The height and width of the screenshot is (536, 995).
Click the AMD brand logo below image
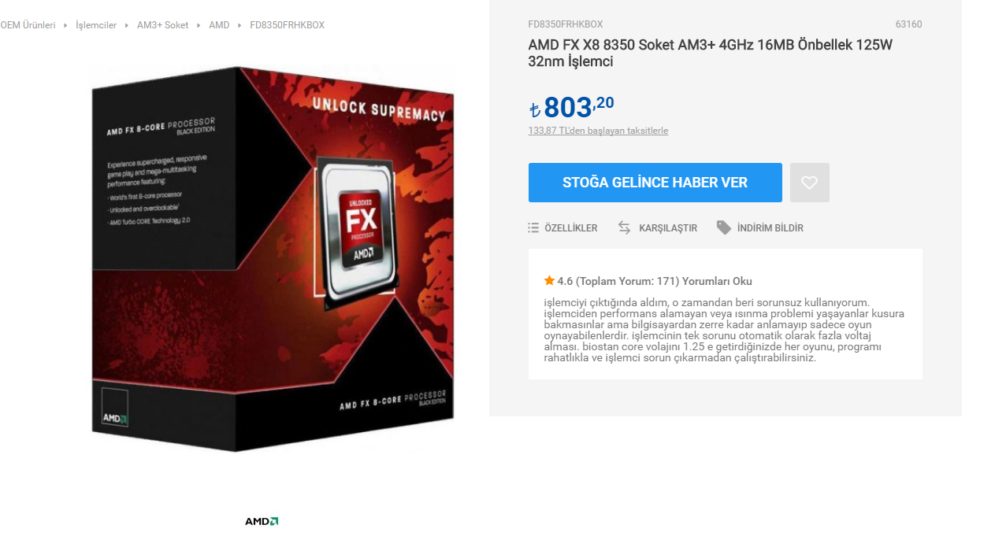[262, 521]
